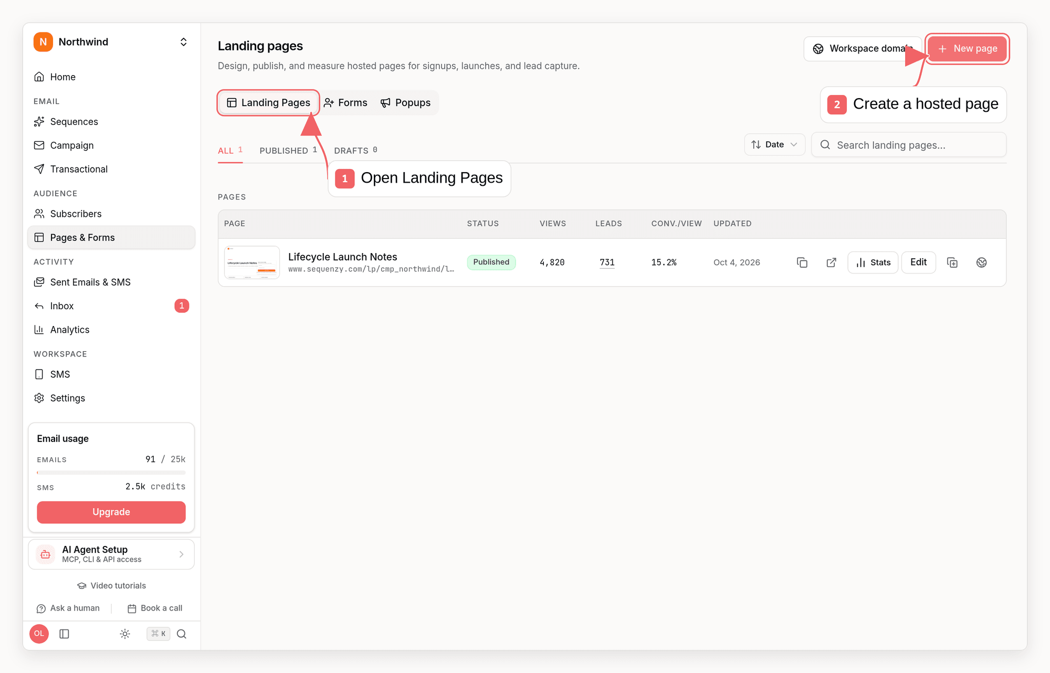
Task: View Stats for Lifecycle Launch Notes
Action: 873,262
